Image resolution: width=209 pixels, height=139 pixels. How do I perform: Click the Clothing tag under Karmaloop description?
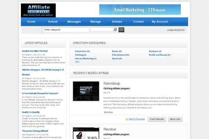tap(109, 112)
